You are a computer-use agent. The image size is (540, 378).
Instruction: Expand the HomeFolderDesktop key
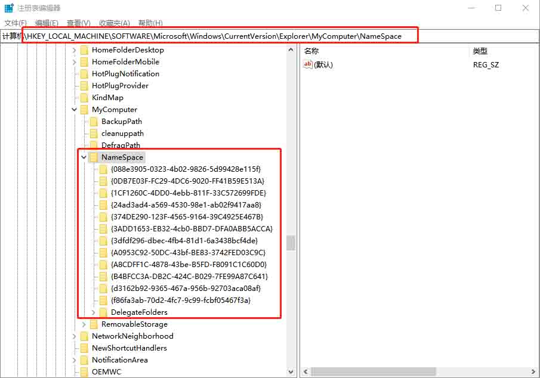point(75,50)
